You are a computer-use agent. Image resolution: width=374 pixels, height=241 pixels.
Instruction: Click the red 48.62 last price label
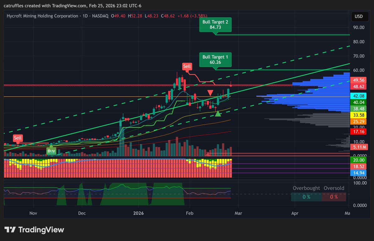359,86
